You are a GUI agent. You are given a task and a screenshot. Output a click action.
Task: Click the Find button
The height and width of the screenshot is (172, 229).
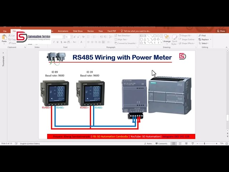[202, 35]
